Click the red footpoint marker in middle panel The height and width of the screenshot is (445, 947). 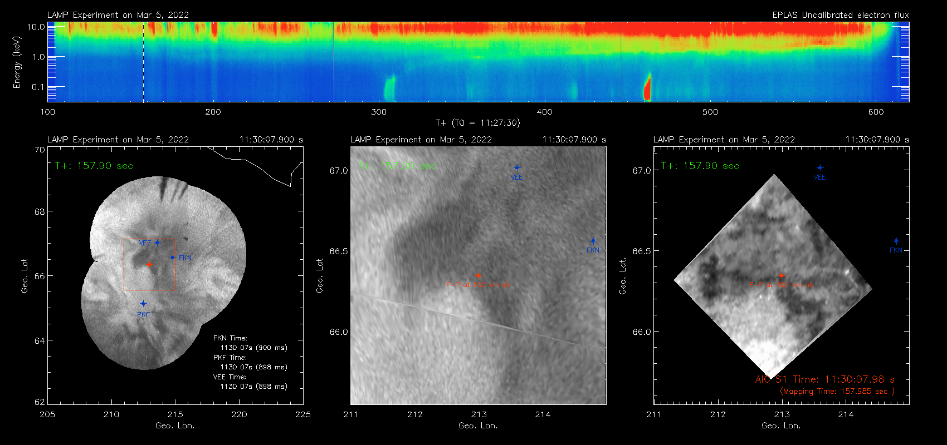pyautogui.click(x=478, y=276)
